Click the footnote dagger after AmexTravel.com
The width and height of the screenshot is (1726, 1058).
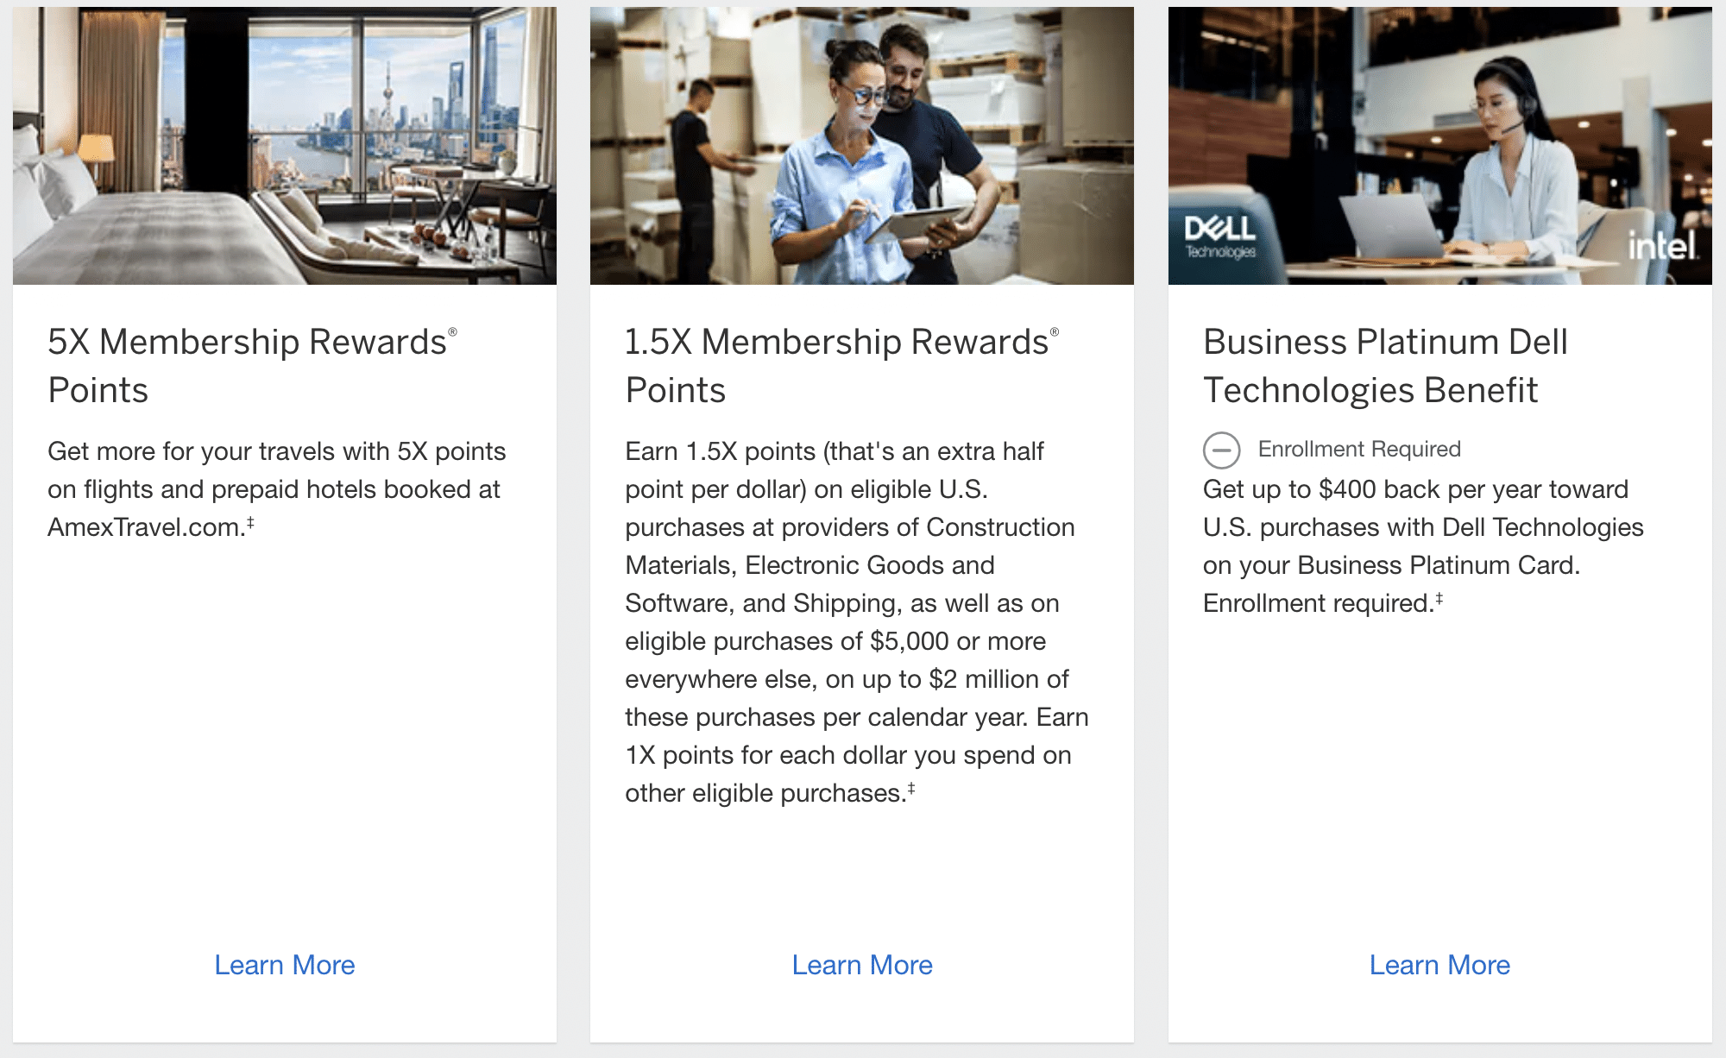pyautogui.click(x=250, y=522)
